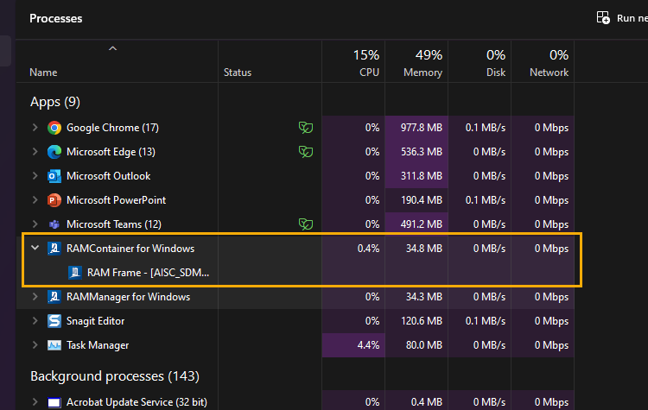The width and height of the screenshot is (648, 410).
Task: Click Snagit Editor's 120.6 MB memory value
Action: pos(421,321)
